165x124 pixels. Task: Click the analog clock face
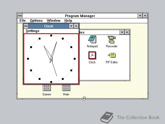(x=51, y=59)
